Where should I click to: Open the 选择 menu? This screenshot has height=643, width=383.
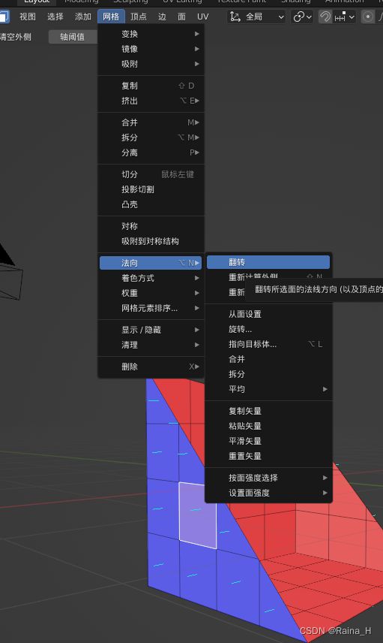click(55, 17)
